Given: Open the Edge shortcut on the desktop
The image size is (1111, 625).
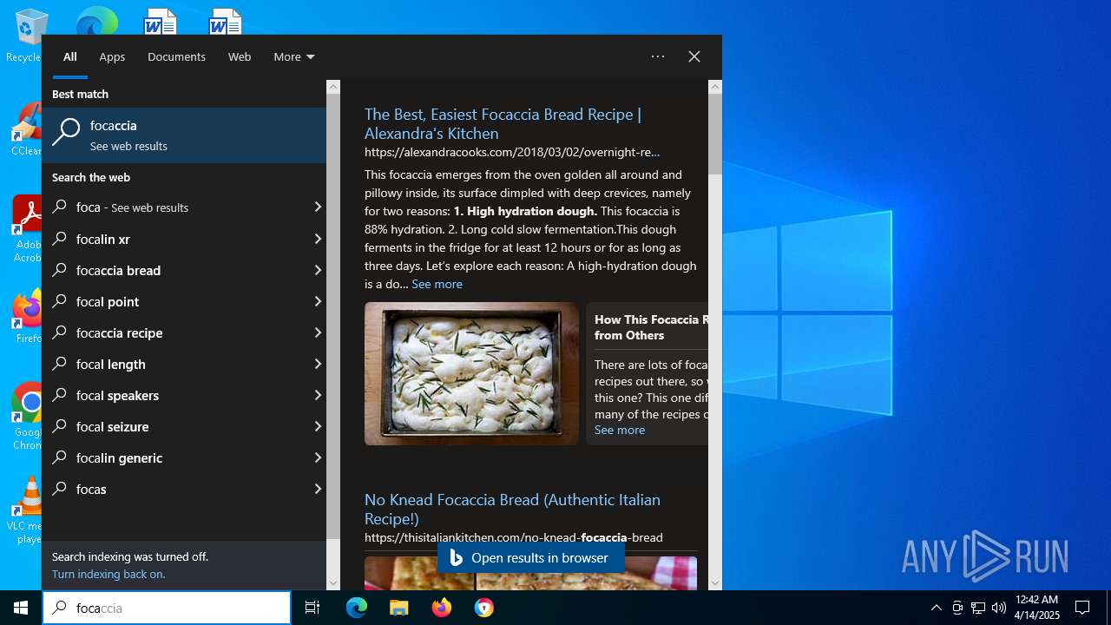Looking at the screenshot, I should click(x=96, y=21).
